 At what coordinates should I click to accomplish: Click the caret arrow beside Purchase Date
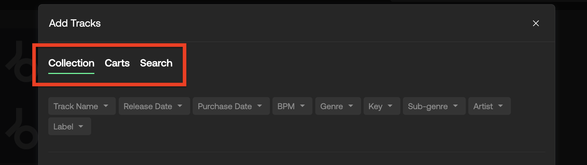(260, 106)
